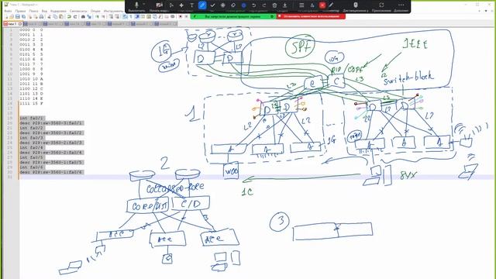Image resolution: width=496 pixels, height=279 pixels.
Task: Clear annotations with trash icon
Action: click(274, 5)
